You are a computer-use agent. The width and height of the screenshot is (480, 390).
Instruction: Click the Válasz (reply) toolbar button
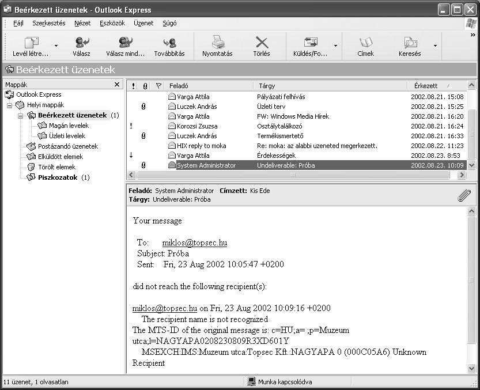81,47
